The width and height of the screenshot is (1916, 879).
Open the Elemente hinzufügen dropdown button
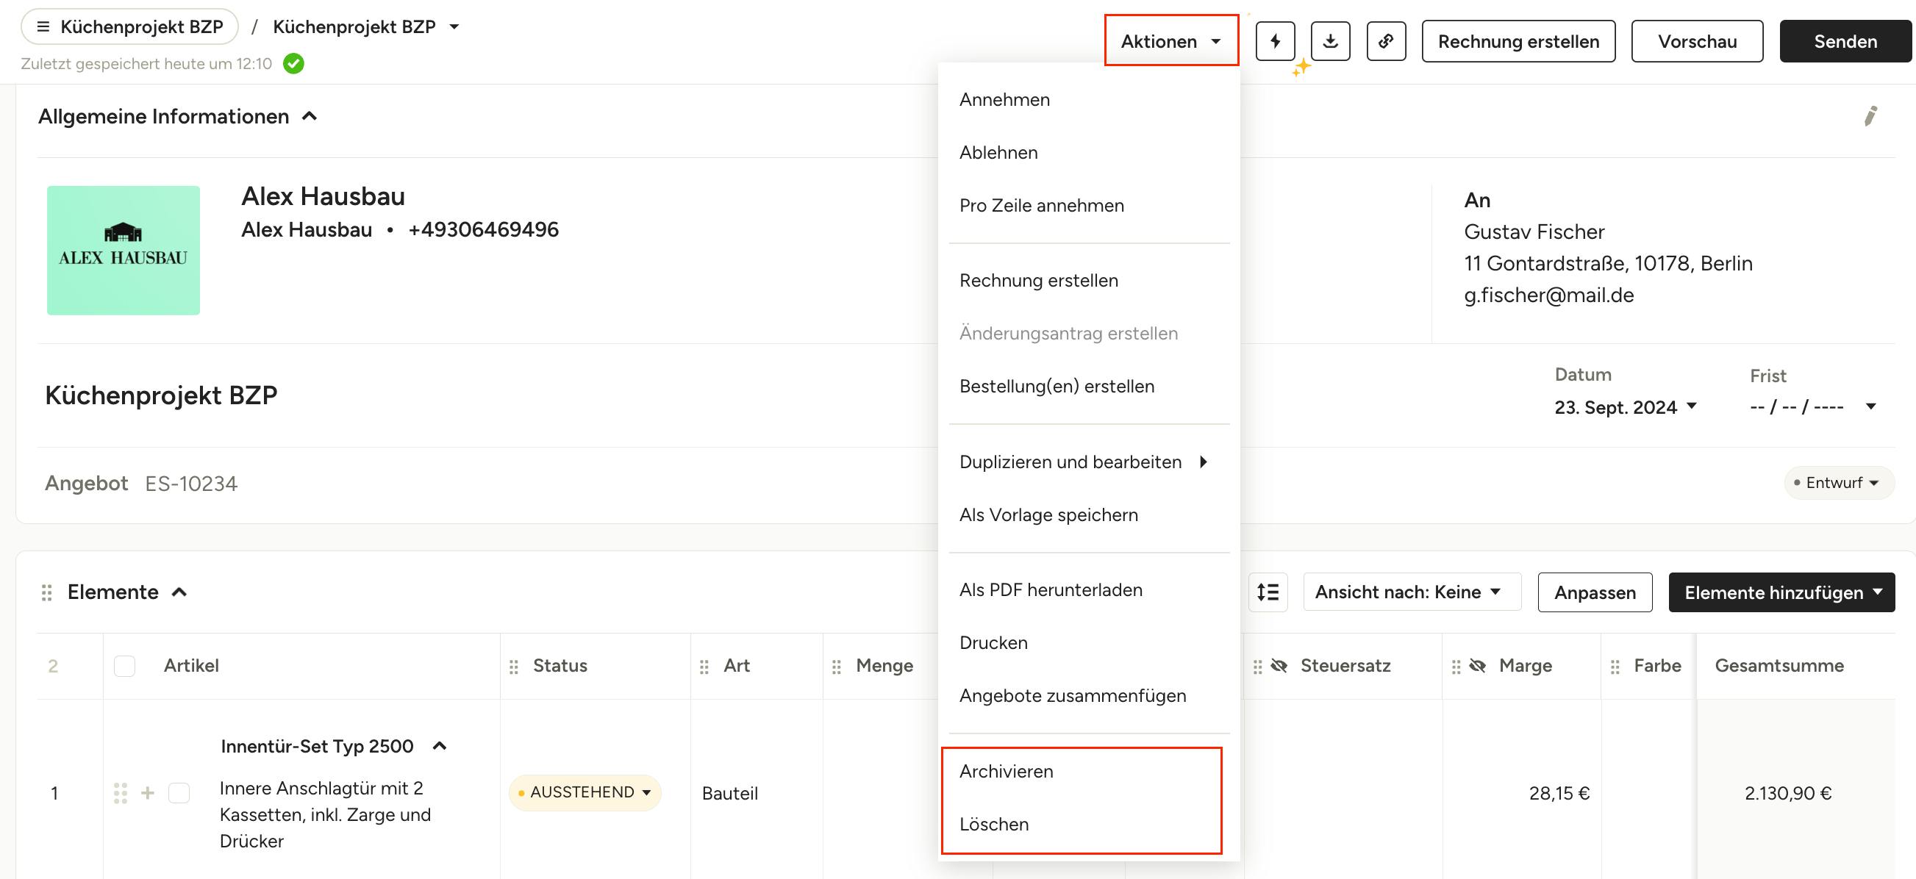coord(1781,592)
